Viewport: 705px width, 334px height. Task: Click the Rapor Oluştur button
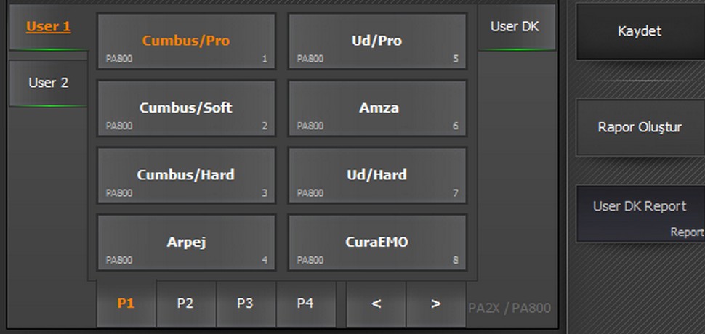coord(640,128)
